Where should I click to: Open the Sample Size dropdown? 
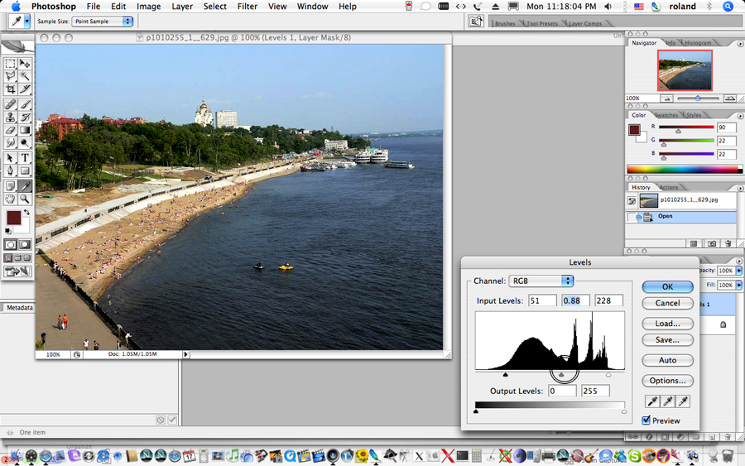click(x=102, y=22)
